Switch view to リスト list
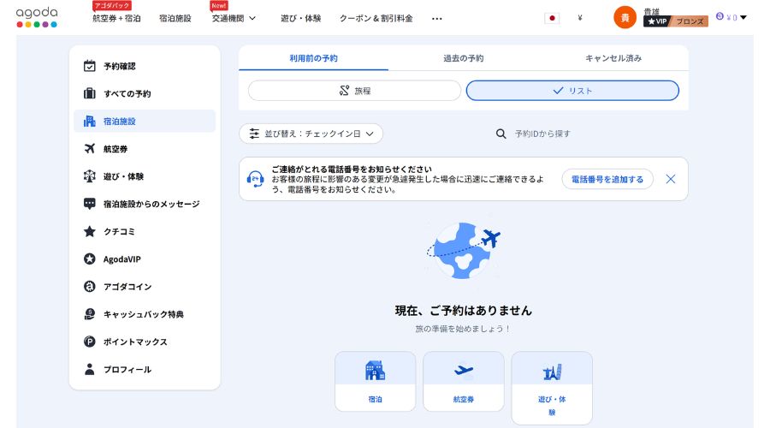The width and height of the screenshot is (770, 428). (572, 91)
